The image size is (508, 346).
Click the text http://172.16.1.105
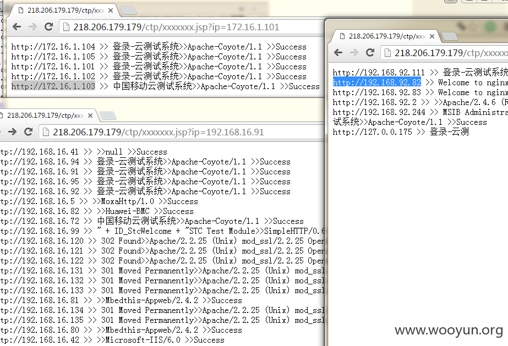53,57
